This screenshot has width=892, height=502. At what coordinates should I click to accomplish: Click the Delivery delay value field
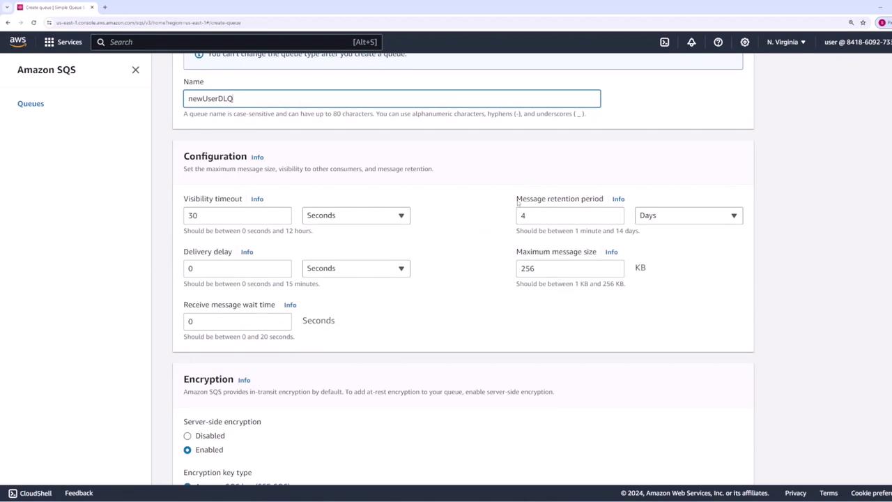238,268
